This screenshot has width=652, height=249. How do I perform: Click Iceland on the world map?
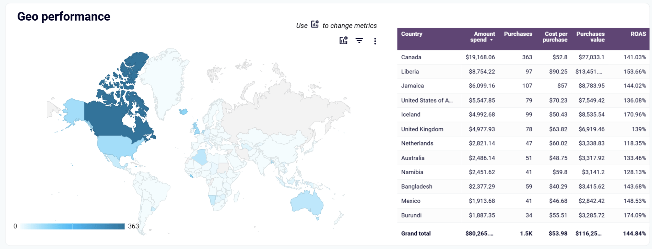[182, 112]
